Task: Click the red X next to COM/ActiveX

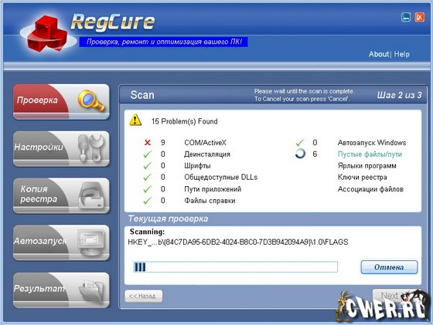Action: tap(148, 143)
